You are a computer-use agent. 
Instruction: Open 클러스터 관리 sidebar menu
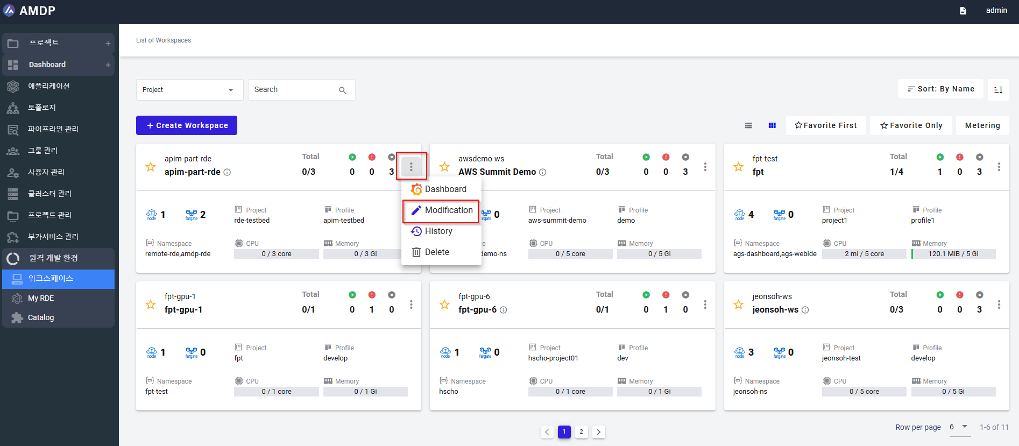click(58, 194)
